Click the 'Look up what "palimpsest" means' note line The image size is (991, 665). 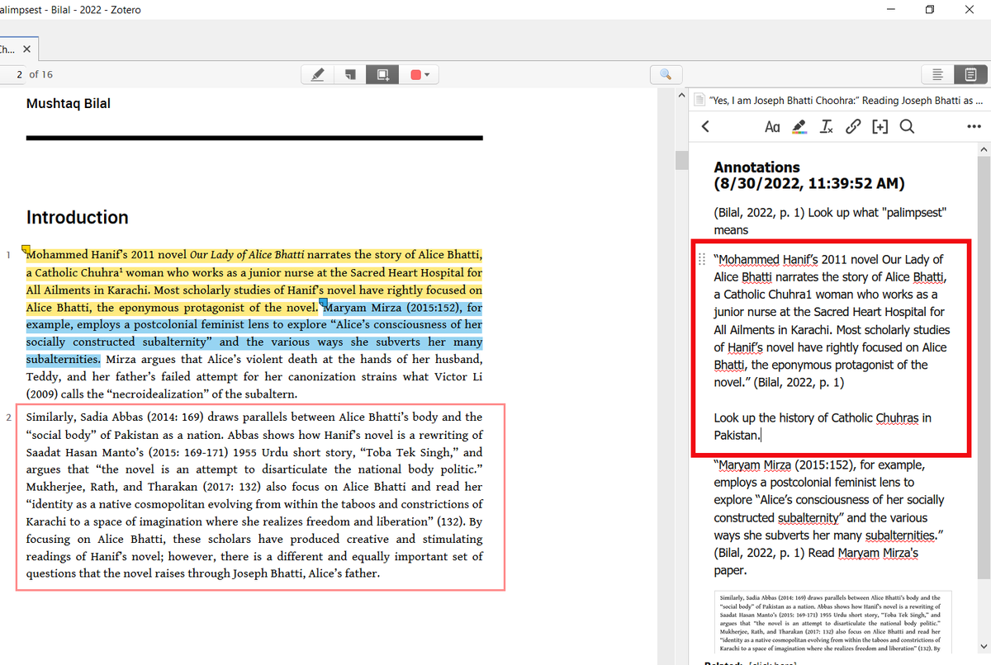pyautogui.click(x=830, y=221)
